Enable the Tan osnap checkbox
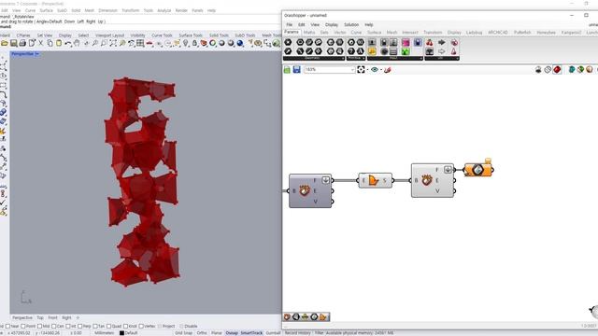 [x=95, y=327]
